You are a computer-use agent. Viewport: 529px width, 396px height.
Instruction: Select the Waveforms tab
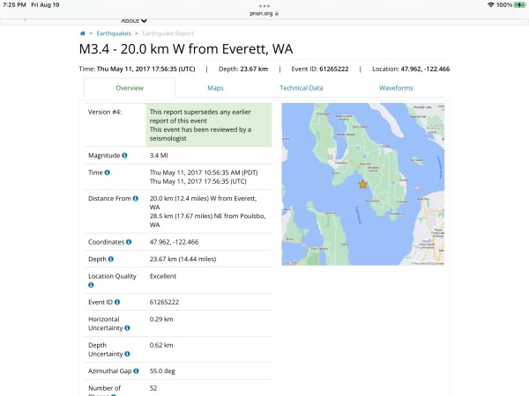click(396, 88)
